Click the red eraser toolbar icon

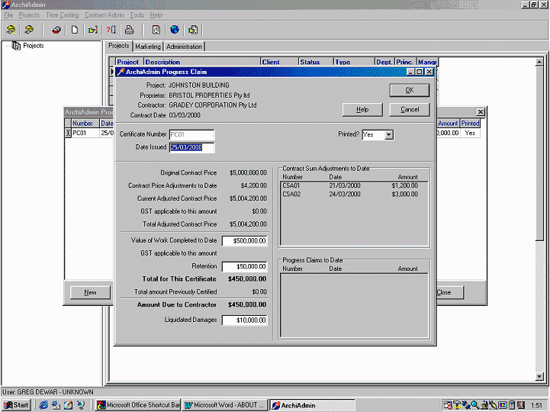pos(56,30)
